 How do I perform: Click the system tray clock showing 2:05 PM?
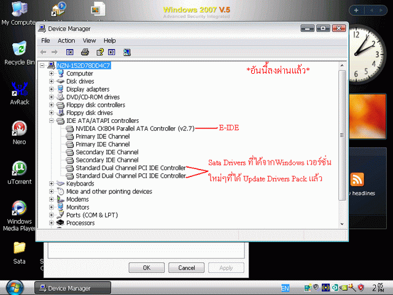coord(378,288)
